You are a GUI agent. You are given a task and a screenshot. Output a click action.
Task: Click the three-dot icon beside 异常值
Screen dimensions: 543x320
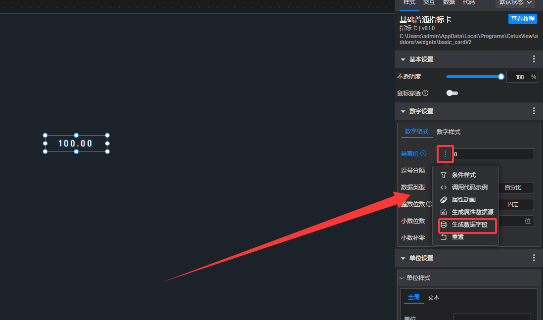(x=446, y=154)
